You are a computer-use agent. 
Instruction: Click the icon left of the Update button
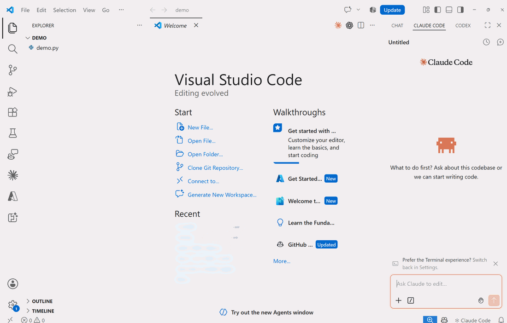pos(373,10)
